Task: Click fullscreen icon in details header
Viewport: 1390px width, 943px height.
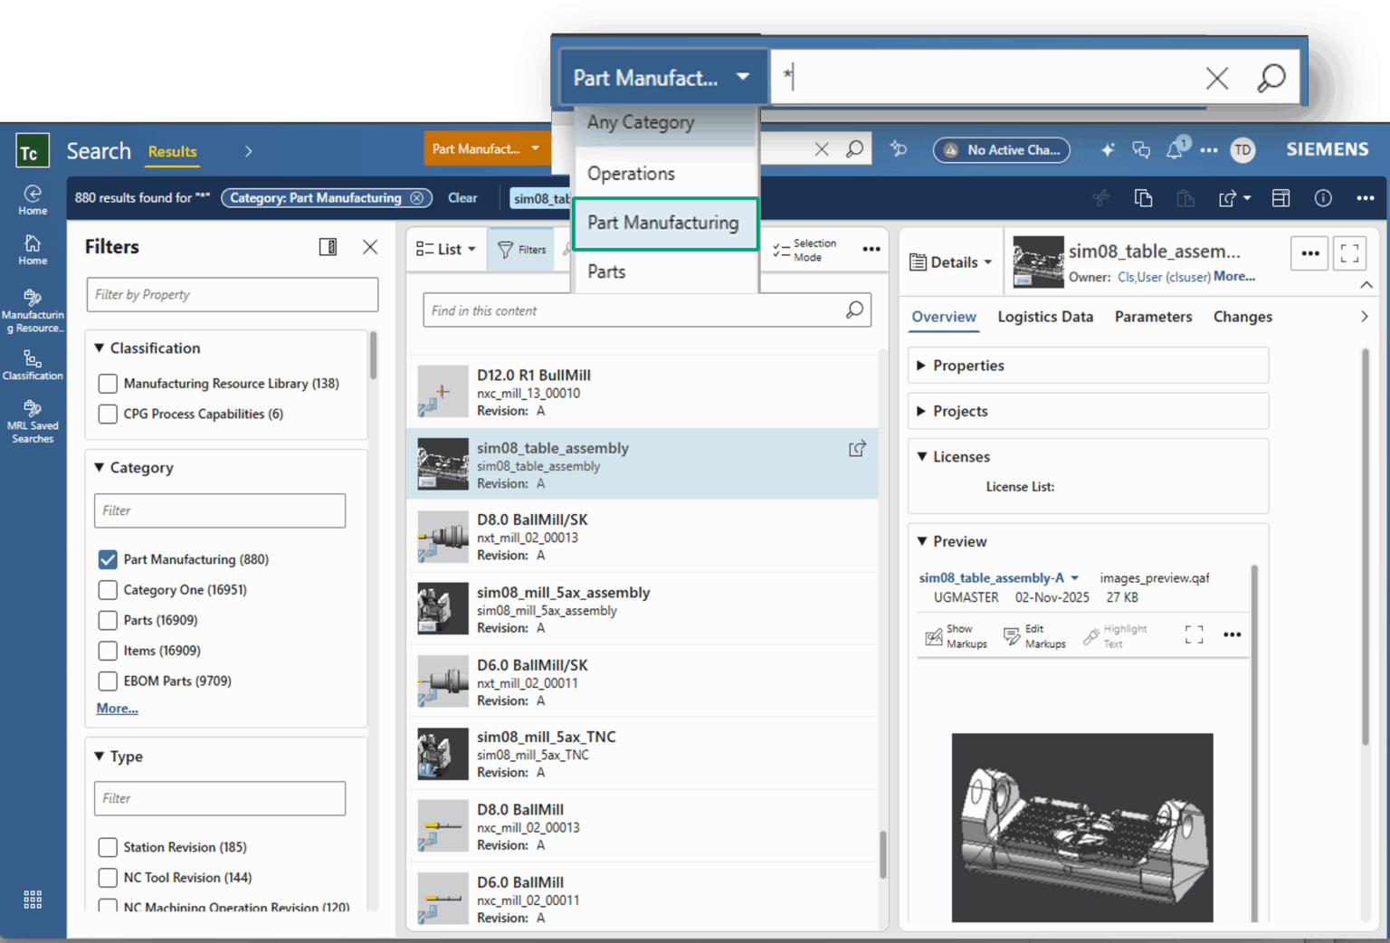Action: (x=1349, y=253)
